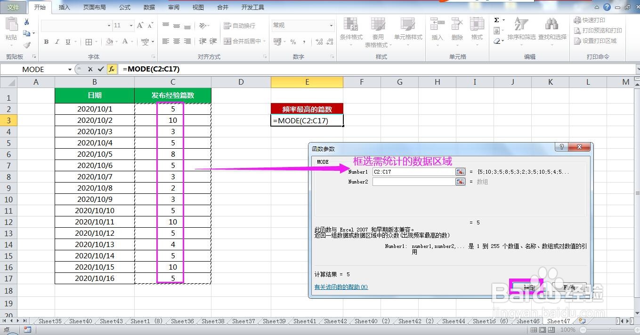Toggle Bottom Align for cells
The image size is (640, 335).
tap(187, 25)
